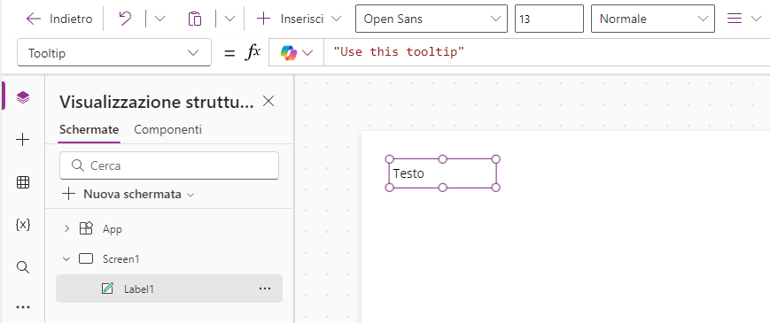Screen dimensions: 770x323
Task: Click the formula text "Use this tooltip"
Action: coord(399,51)
